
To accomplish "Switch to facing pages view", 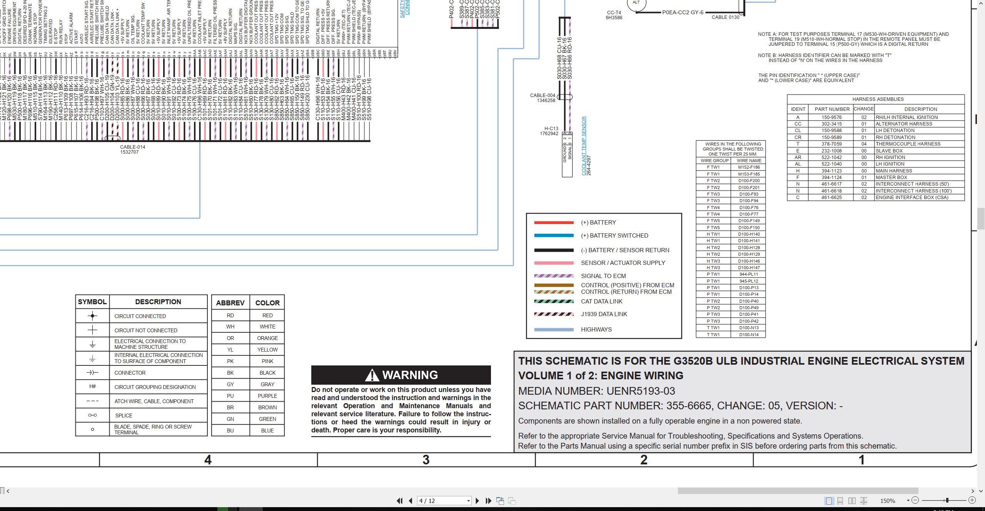I will [x=852, y=501].
